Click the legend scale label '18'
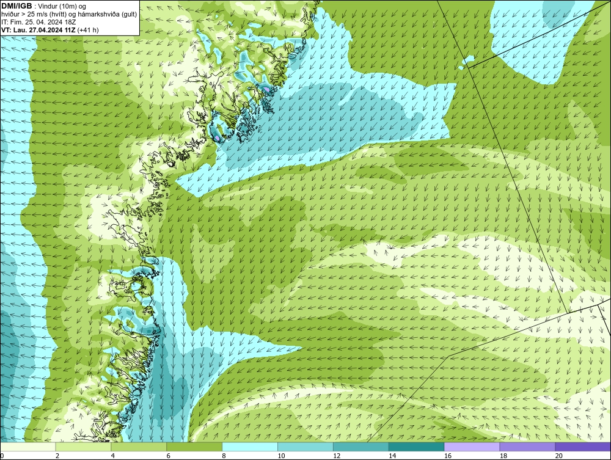 [x=503, y=456]
